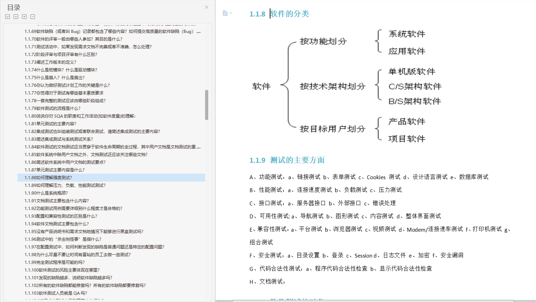Click heading 1.1.8 软件的分类 in document
This screenshot has height=302, width=536.
[279, 14]
